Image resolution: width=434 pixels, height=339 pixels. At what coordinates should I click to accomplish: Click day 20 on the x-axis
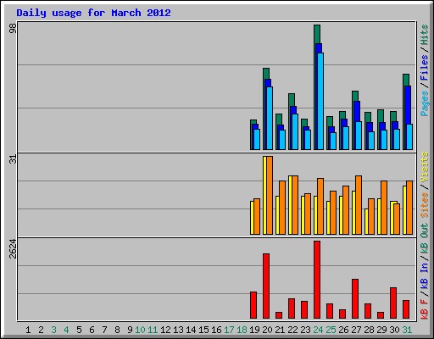pyautogui.click(x=267, y=330)
